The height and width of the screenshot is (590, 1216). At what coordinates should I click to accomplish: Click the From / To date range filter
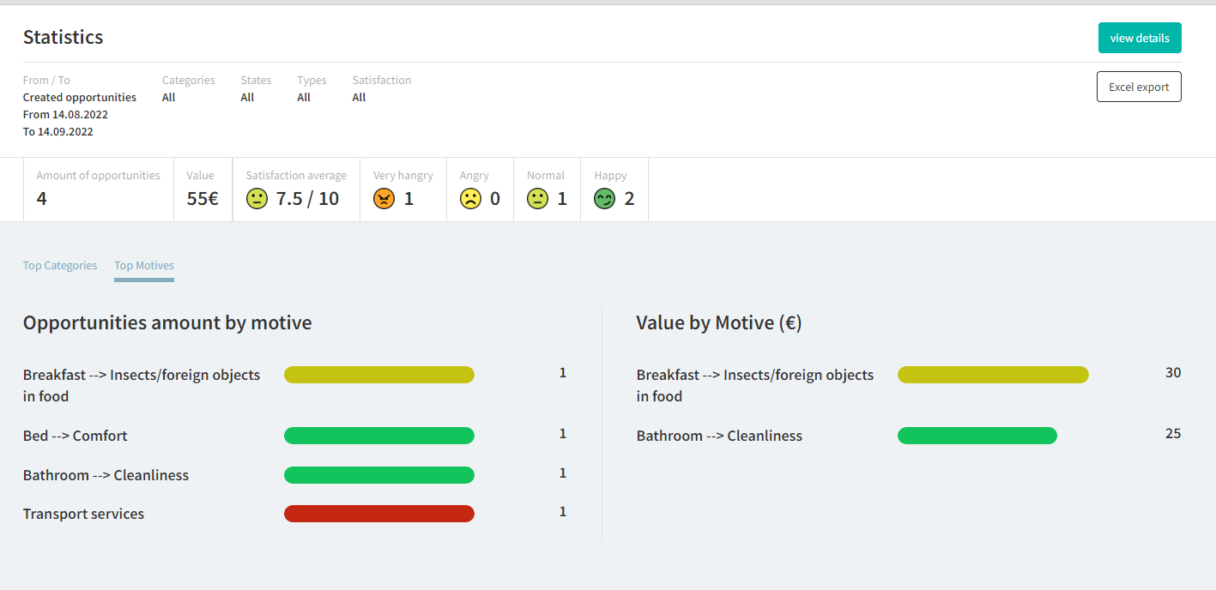(x=79, y=106)
